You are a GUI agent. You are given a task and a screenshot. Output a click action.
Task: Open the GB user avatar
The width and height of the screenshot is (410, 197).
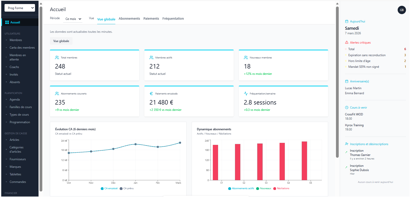point(402,10)
